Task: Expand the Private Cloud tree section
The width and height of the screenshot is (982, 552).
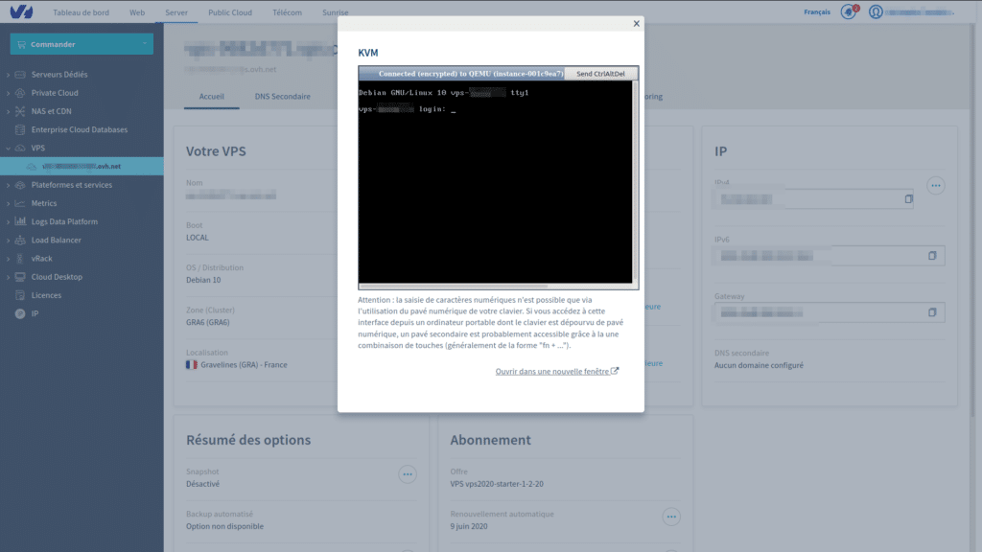Action: coord(8,93)
